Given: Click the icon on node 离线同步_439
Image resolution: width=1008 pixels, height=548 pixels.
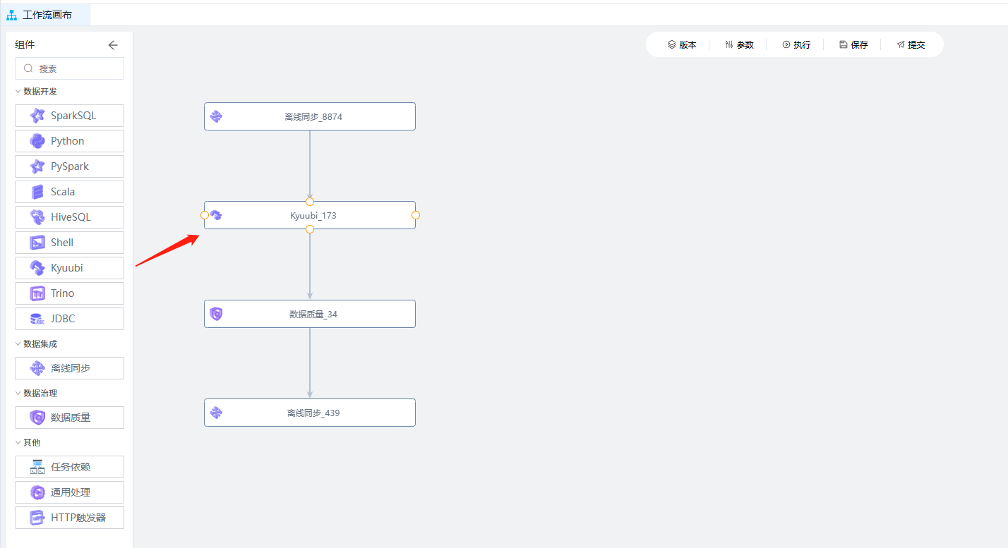Looking at the screenshot, I should coord(217,413).
